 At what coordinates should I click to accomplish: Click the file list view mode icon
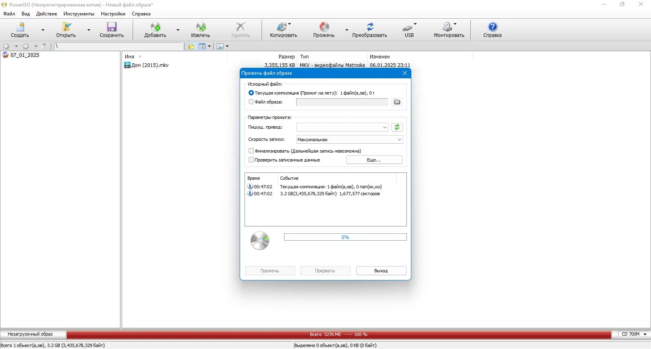(202, 46)
